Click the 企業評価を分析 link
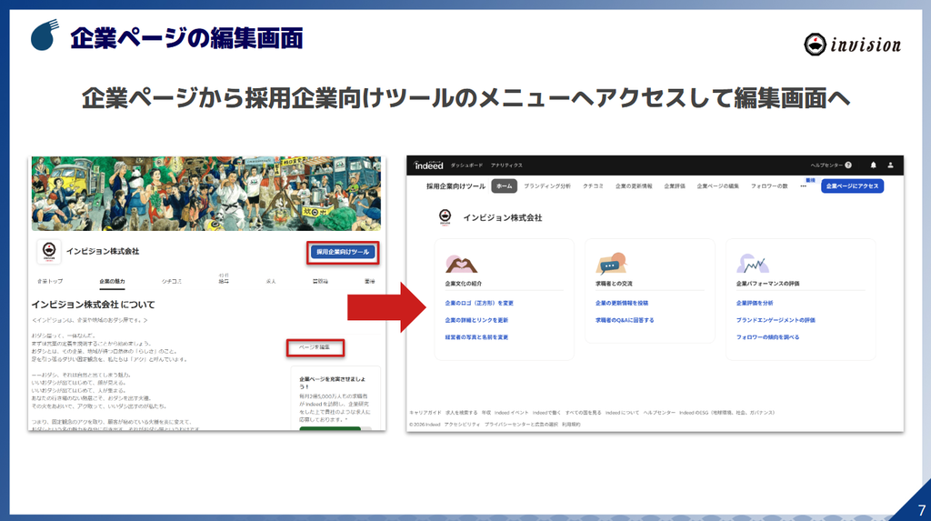 pos(755,303)
